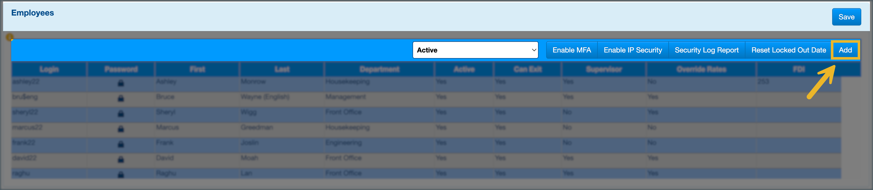Click the Override Rates column header
The image size is (873, 190).
coord(701,69)
